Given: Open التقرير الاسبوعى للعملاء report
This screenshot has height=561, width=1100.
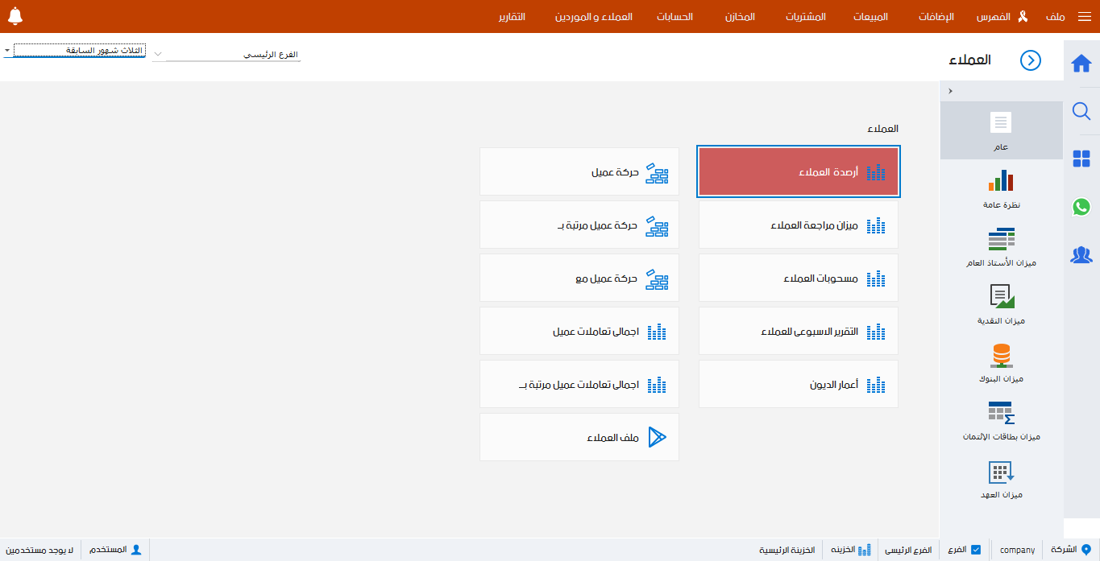Looking at the screenshot, I should [799, 331].
